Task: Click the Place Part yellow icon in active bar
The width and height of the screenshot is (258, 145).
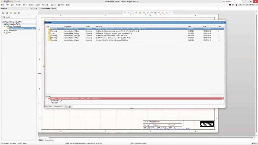Action: click(140, 13)
